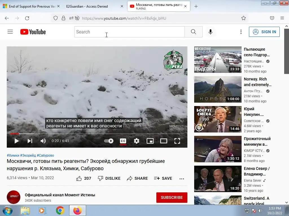Open system tray volume icon
The width and height of the screenshot is (289, 216).
pos(260,211)
